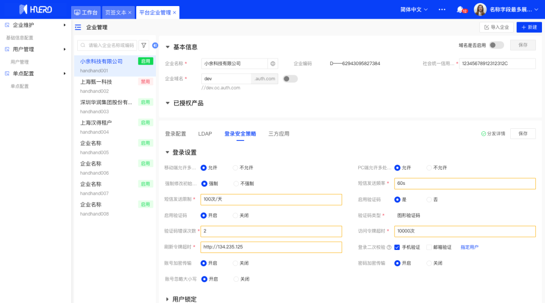Switch to the LDAP tab
545x303 pixels.
tap(205, 134)
